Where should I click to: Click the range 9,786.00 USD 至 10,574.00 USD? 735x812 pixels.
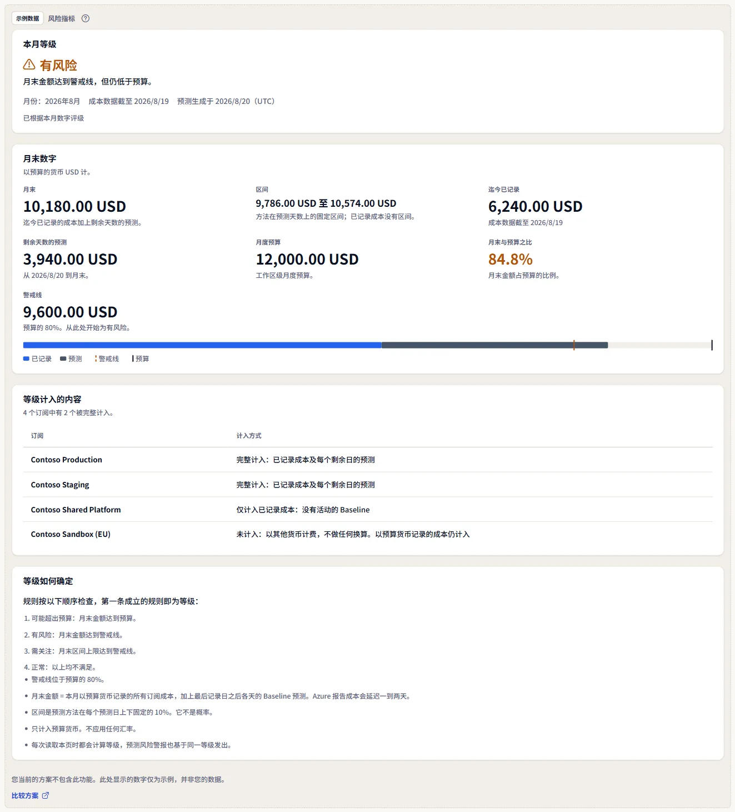tap(326, 203)
